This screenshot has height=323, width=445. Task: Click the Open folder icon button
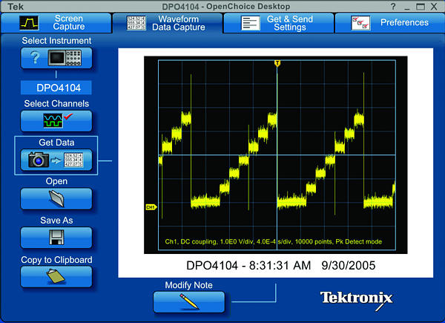56,198
